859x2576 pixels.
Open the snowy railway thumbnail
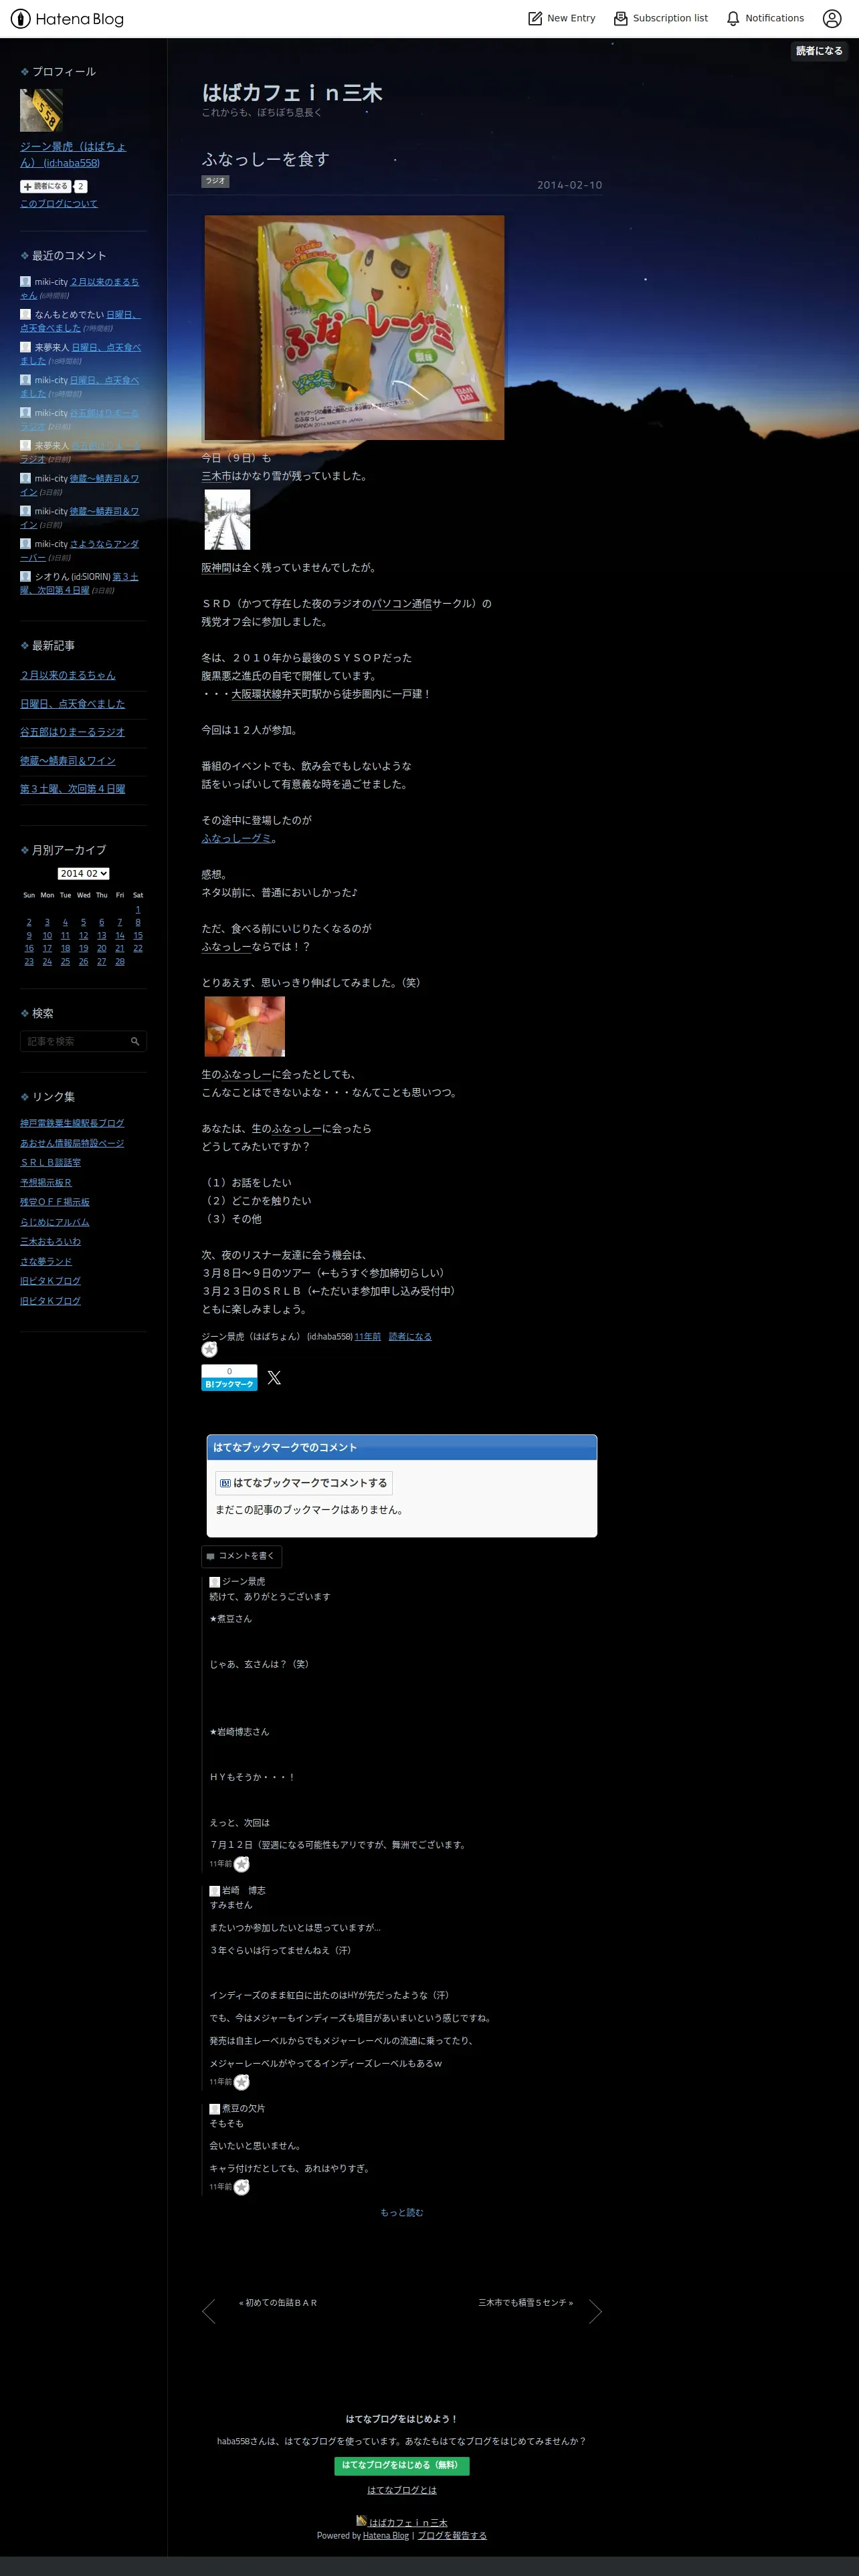227,519
